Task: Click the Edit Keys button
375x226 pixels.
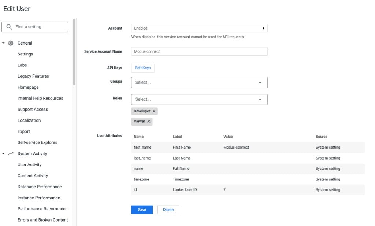Action: [x=143, y=68]
